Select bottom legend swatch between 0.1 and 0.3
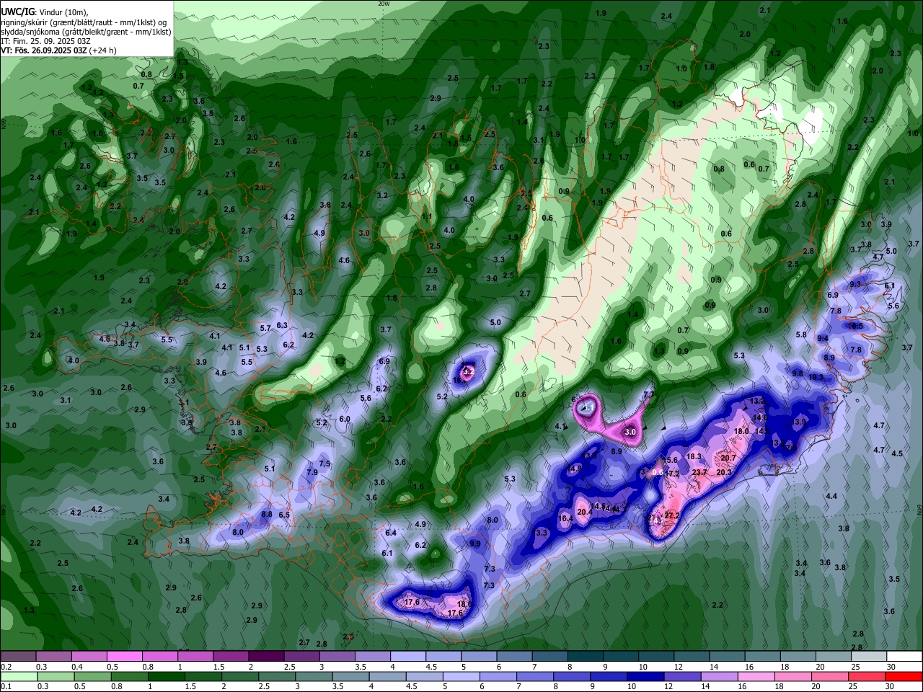The image size is (923, 692). pos(18,676)
